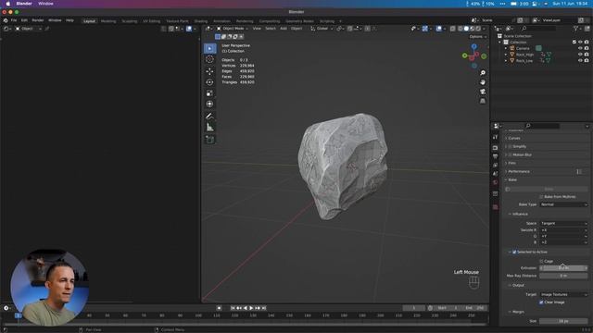Open the View Layer properties tab icon

point(495,165)
